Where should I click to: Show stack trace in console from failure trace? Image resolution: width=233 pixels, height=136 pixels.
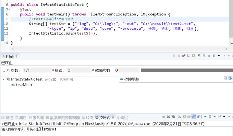225,78
